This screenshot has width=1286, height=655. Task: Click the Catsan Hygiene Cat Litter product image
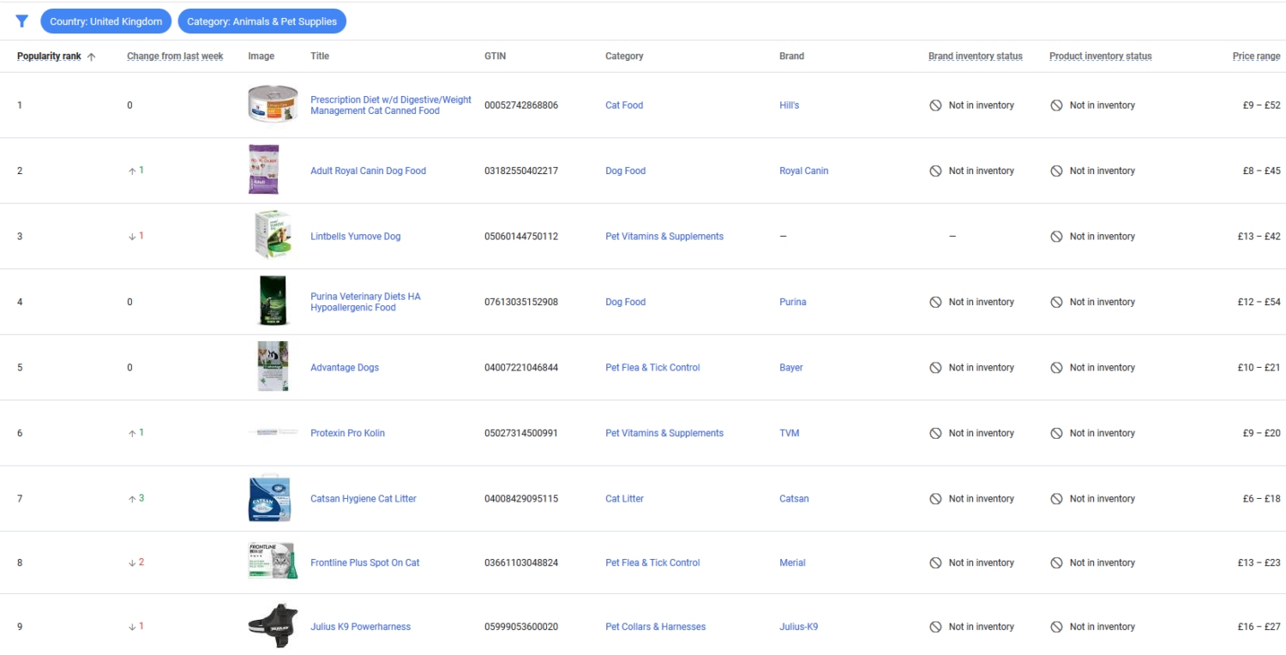(x=273, y=498)
